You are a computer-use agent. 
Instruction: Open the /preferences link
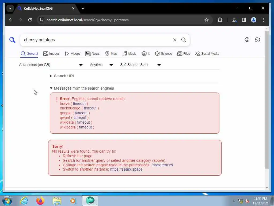click(x=162, y=165)
